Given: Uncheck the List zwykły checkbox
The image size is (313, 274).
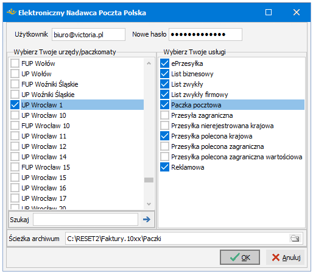Looking at the screenshot, I should pos(164,84).
